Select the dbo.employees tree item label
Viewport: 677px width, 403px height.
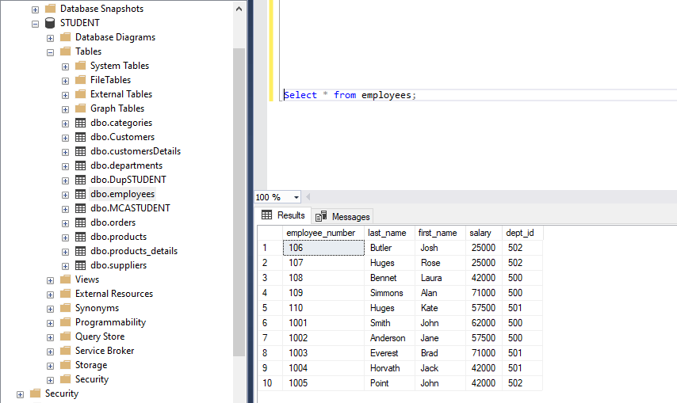[123, 194]
